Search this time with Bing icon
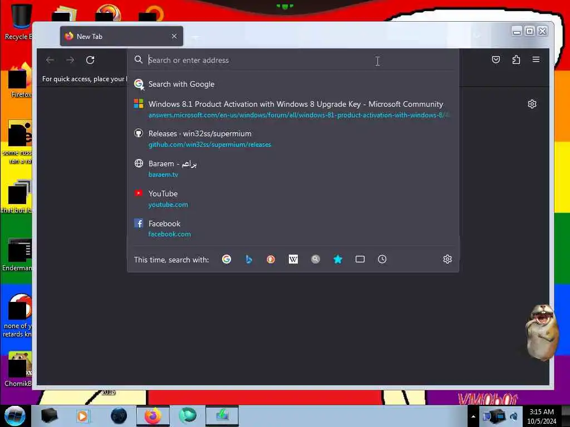 coord(249,259)
